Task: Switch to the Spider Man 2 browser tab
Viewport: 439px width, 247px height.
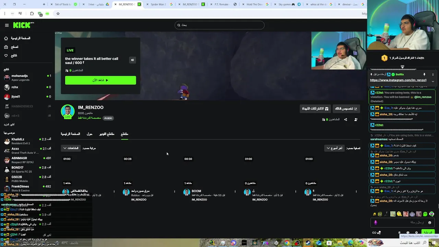Action: tap(158, 4)
